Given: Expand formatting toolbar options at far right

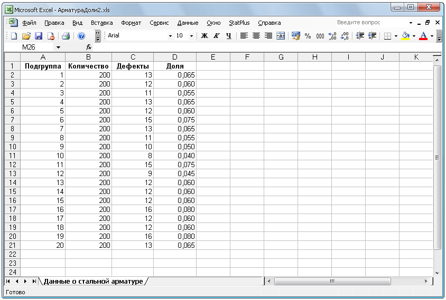Looking at the screenshot, I should point(439,36).
